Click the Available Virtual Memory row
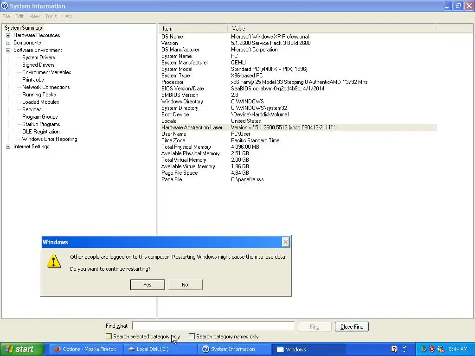475x356 pixels. pos(298,166)
